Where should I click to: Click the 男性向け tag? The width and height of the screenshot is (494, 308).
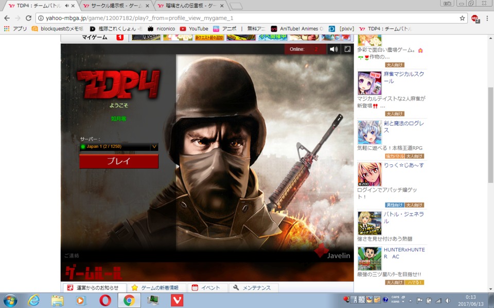point(395,205)
